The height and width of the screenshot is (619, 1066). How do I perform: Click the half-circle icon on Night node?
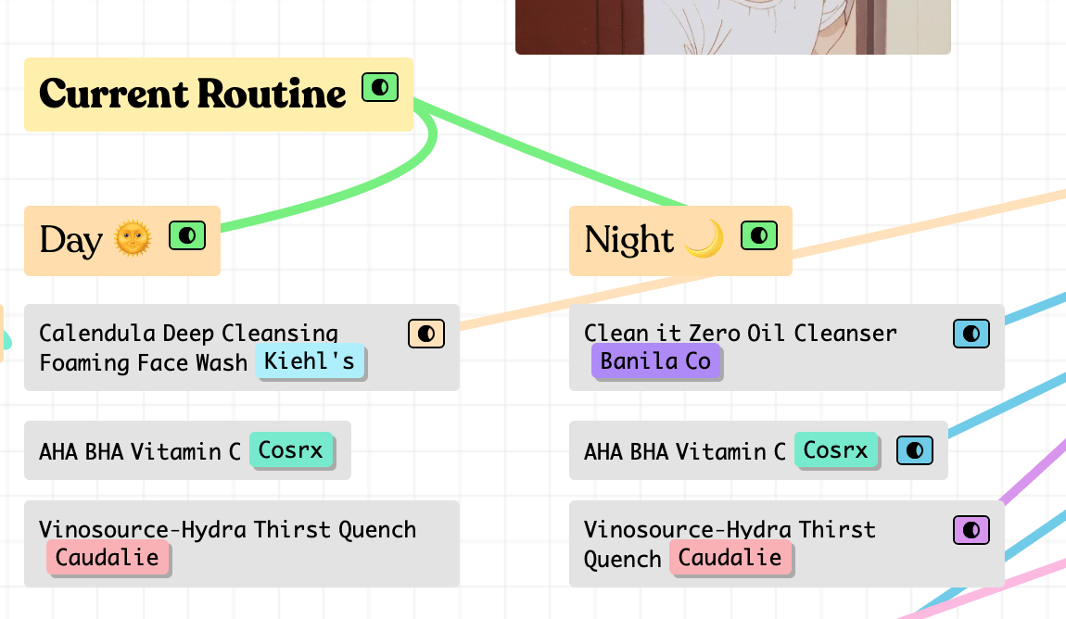pos(759,235)
